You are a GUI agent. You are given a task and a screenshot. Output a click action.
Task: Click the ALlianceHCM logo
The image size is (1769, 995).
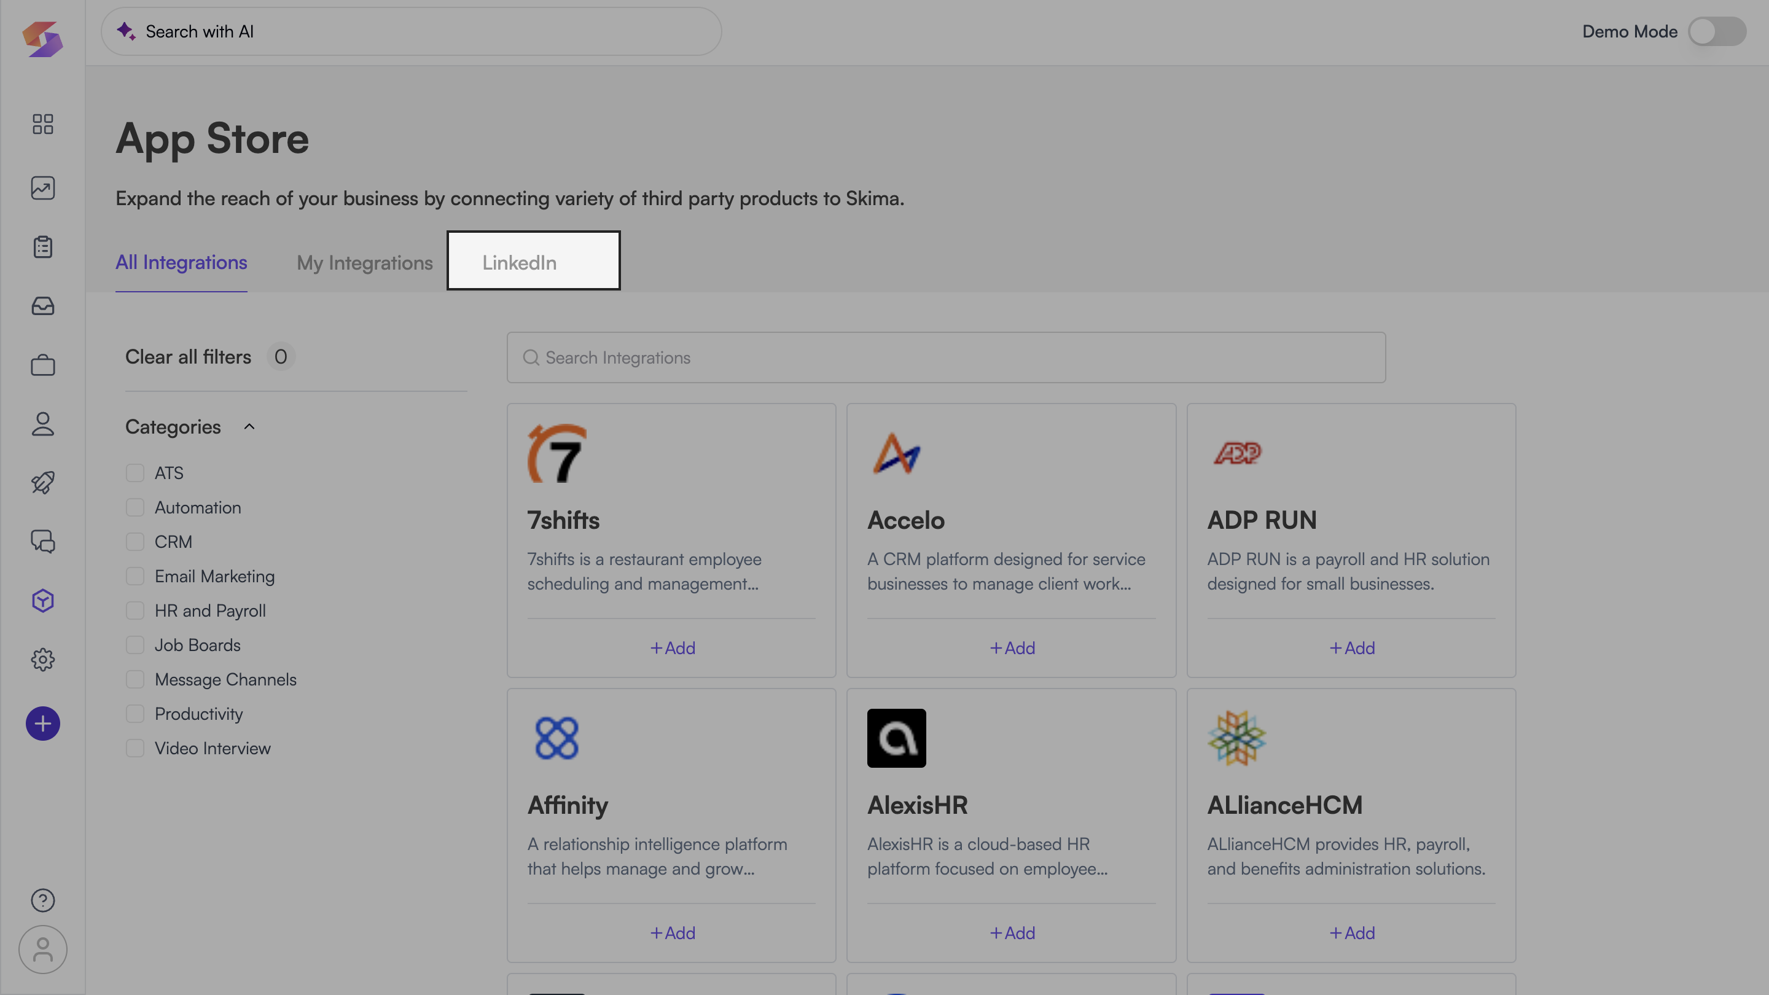pyautogui.click(x=1237, y=738)
